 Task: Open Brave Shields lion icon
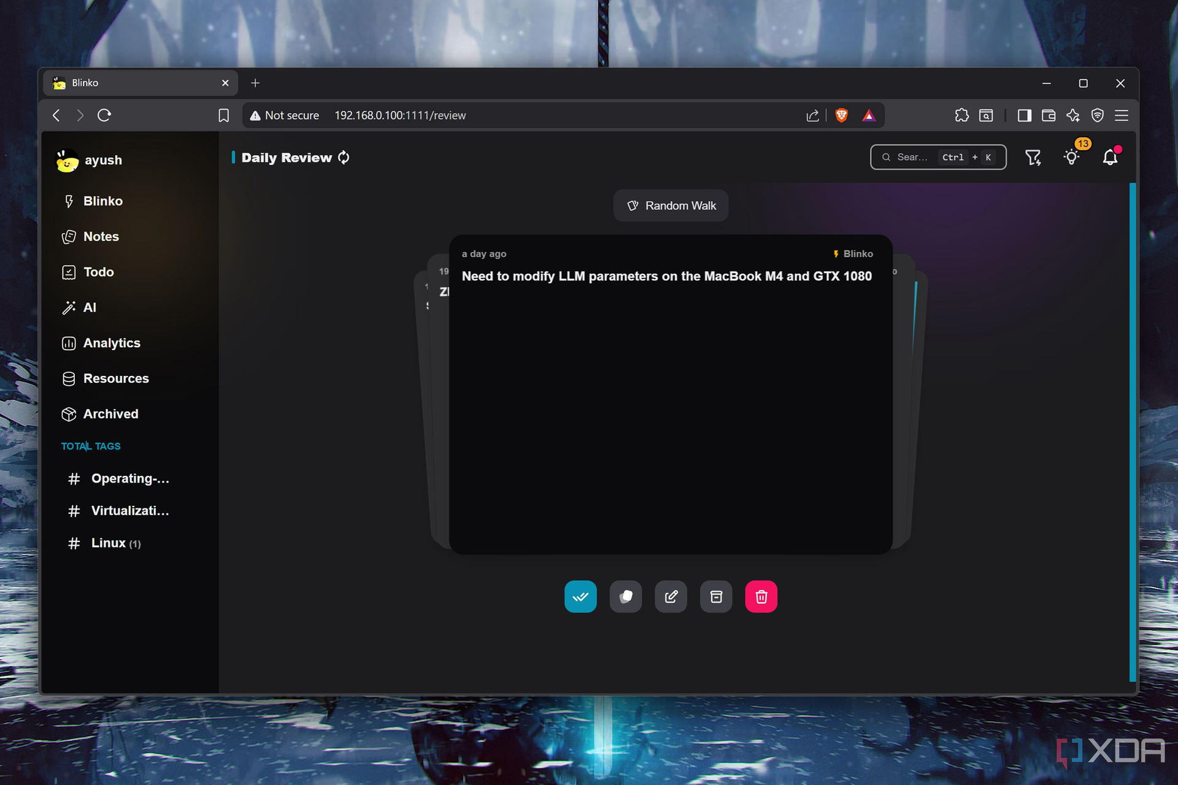tap(842, 115)
